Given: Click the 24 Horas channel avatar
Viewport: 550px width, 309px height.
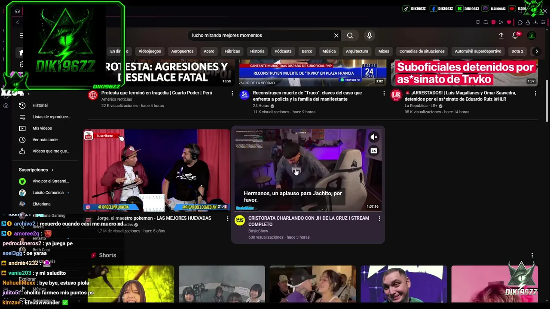Looking at the screenshot, I should pos(244,95).
